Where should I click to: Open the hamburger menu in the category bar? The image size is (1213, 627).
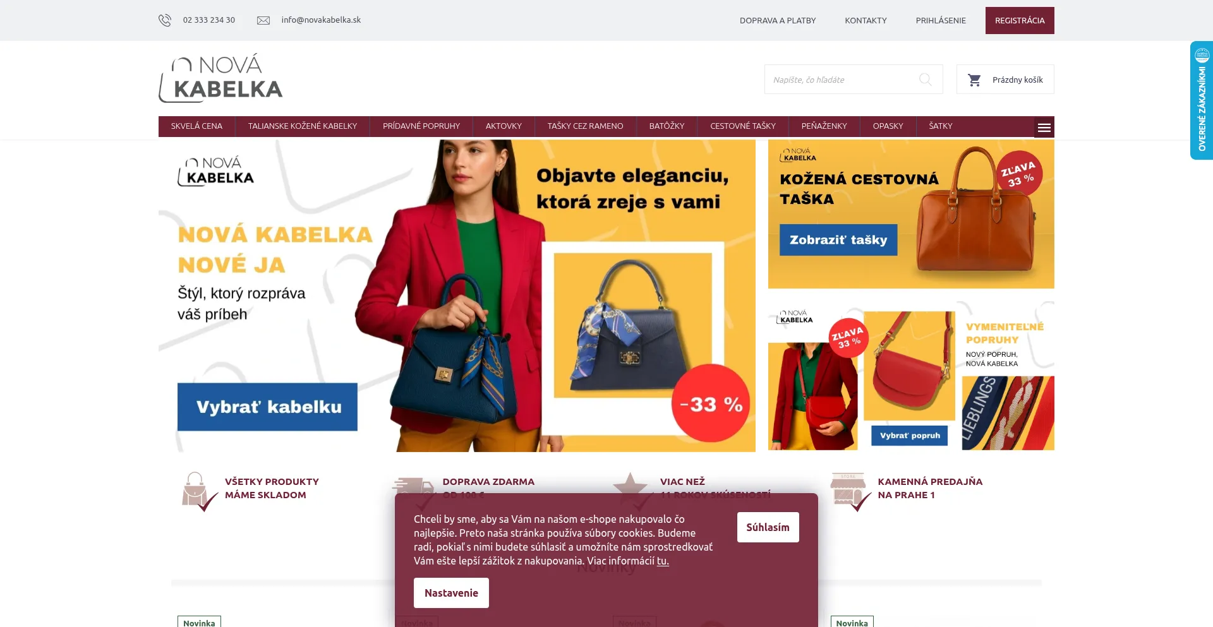1044,128
